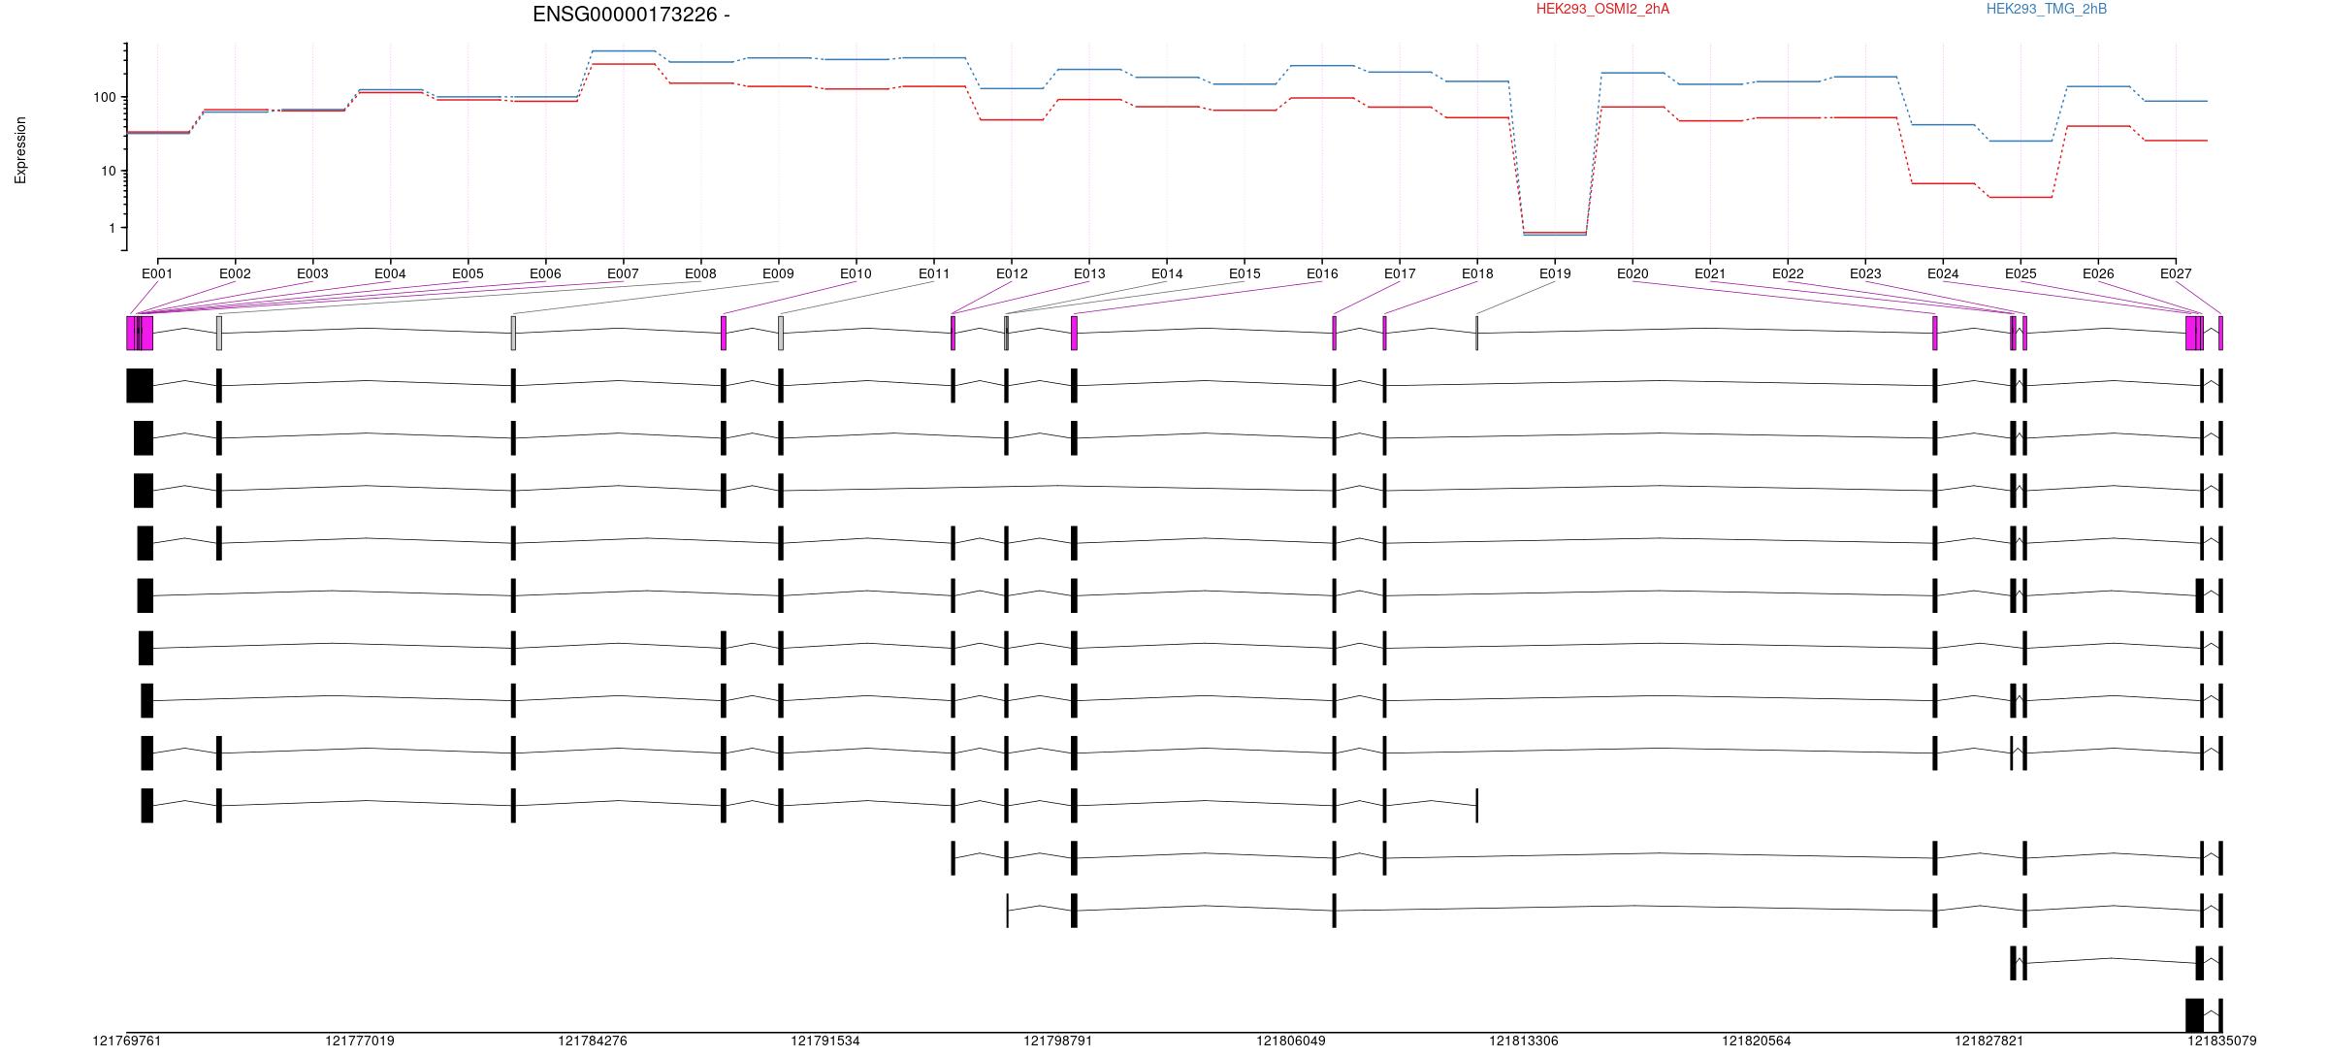The height and width of the screenshot is (1057, 2328).
Task: Select the HEK293_TMG_2hB legend label
Action: pyautogui.click(x=2046, y=9)
